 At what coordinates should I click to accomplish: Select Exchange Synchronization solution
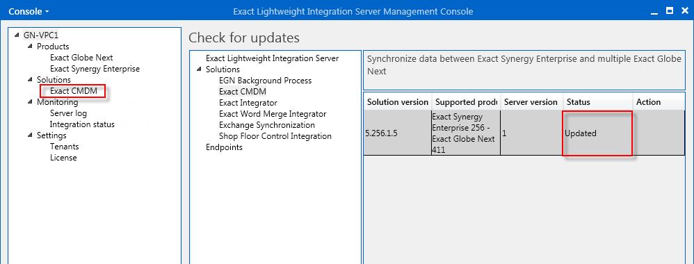(267, 125)
